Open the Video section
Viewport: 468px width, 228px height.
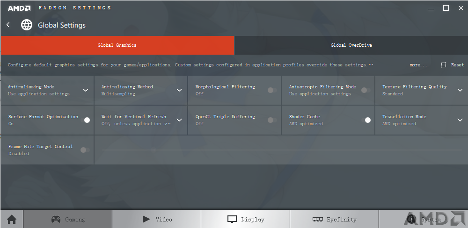(x=157, y=220)
